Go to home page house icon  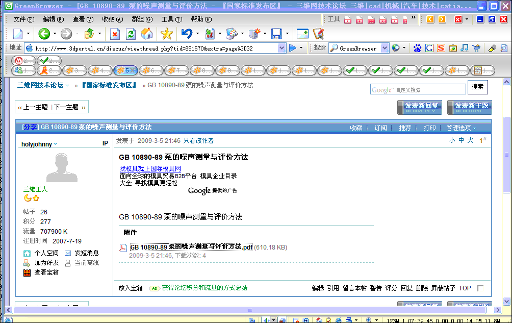(x=146, y=34)
